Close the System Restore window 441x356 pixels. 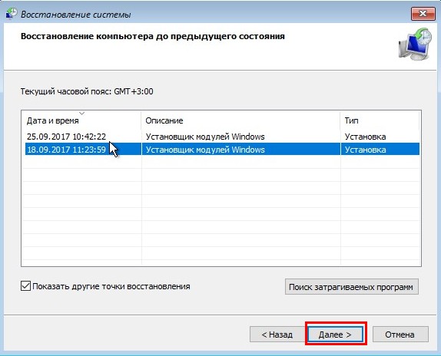tap(423, 14)
